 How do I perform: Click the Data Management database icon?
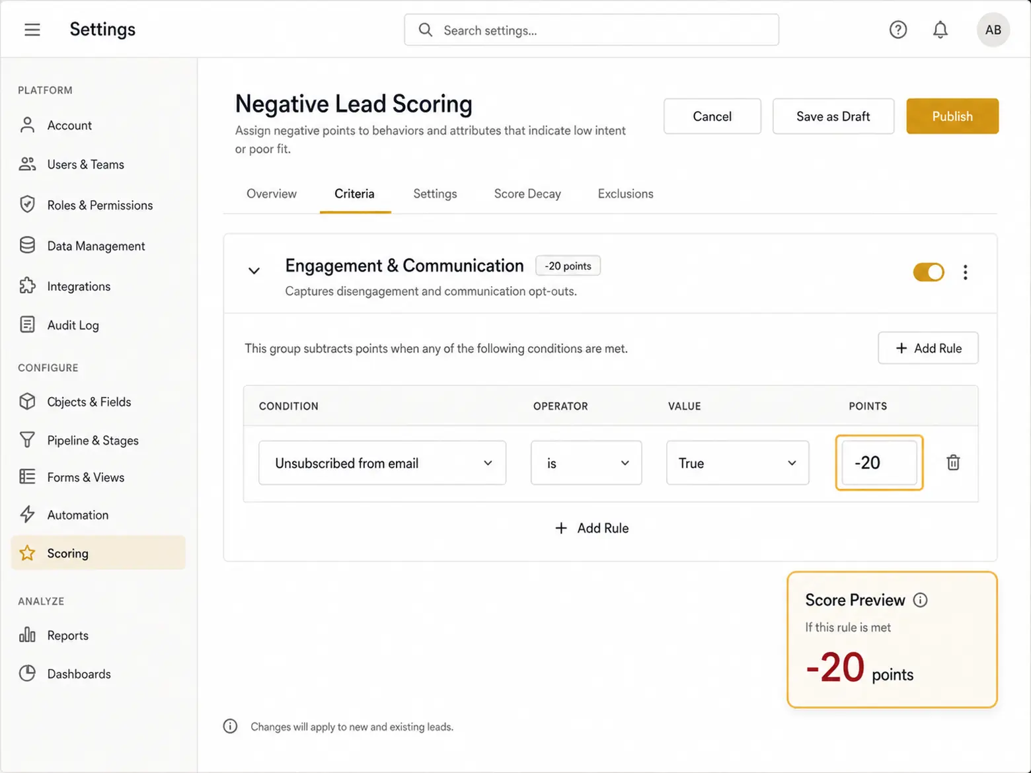pyautogui.click(x=27, y=245)
